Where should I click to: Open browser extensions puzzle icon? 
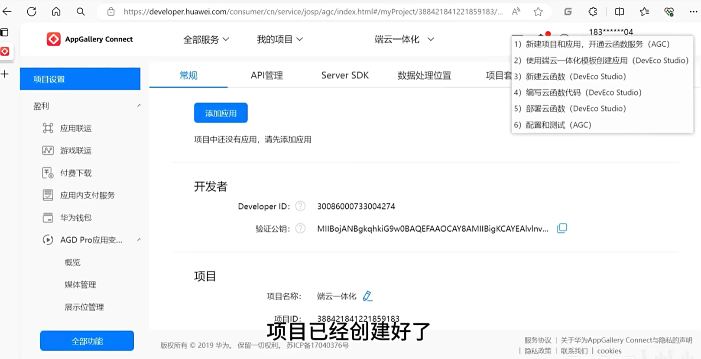click(x=593, y=12)
